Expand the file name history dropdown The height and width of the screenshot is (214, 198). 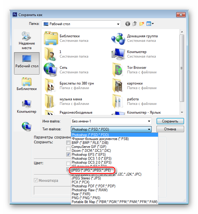[x=149, y=121]
